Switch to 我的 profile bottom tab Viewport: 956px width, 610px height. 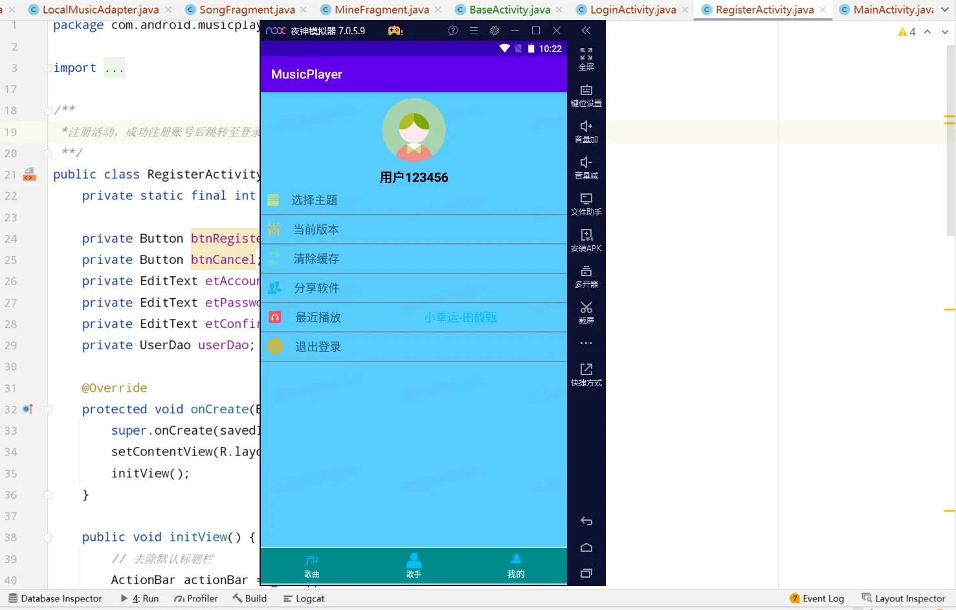click(516, 566)
